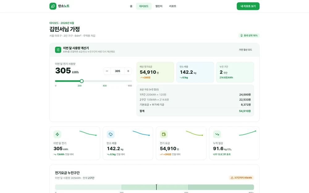309x193 pixels.
Task: Decrease kWh with the minus button
Action: (107, 71)
